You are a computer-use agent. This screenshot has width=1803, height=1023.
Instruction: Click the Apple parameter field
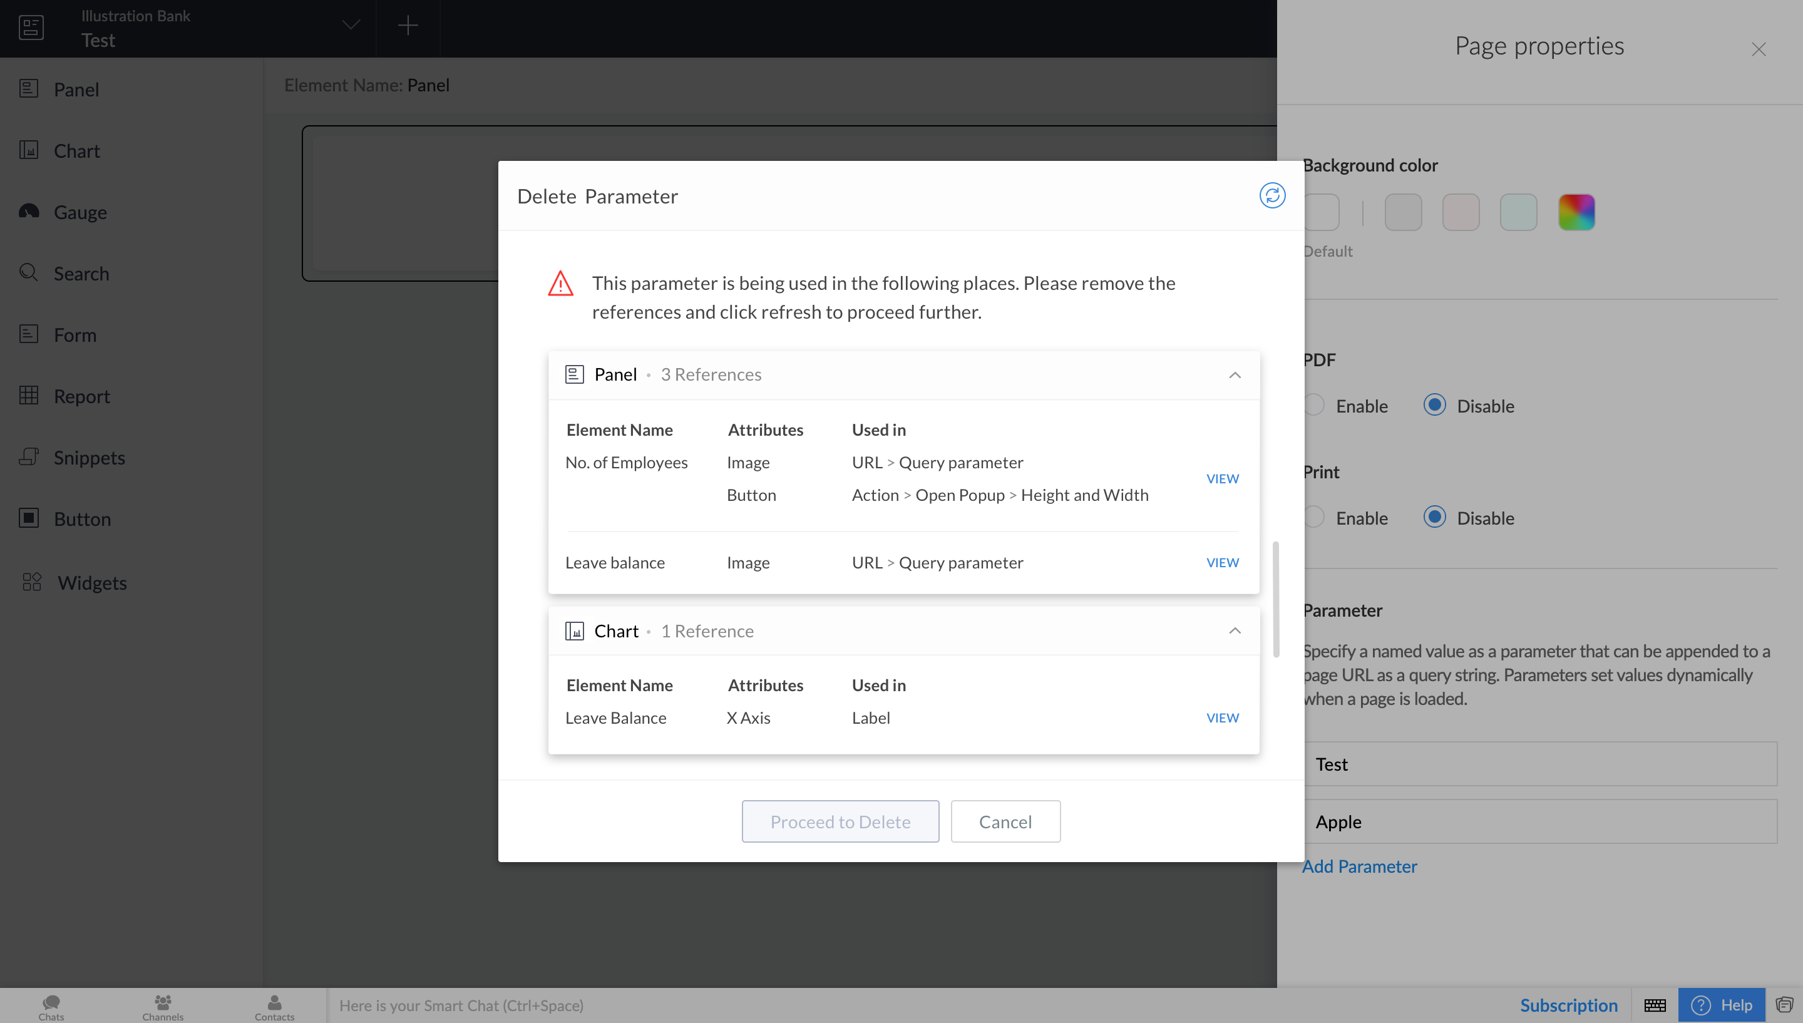(1539, 821)
